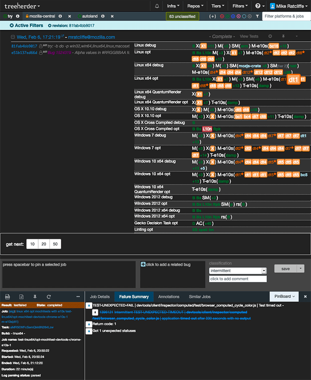The width and height of the screenshot is (311, 380).
Task: Open the notifications bell icon
Action: pos(157,6)
